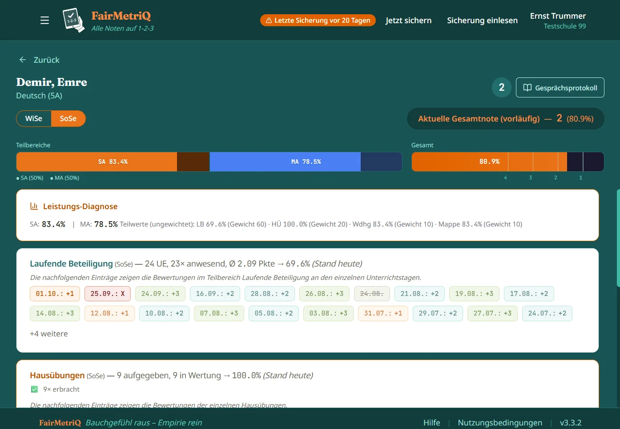This screenshot has width=620, height=429.
Task: Click the version label v3.3.2
Action: click(571, 423)
